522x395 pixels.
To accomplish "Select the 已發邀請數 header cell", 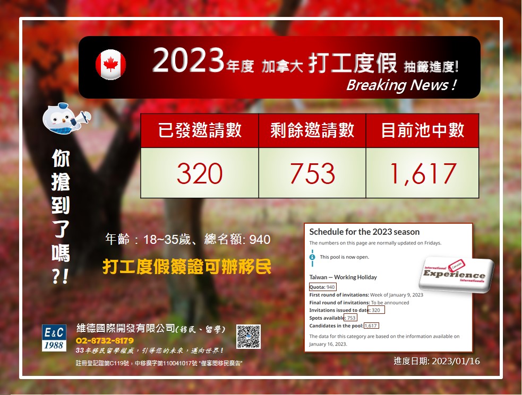I will (x=200, y=130).
